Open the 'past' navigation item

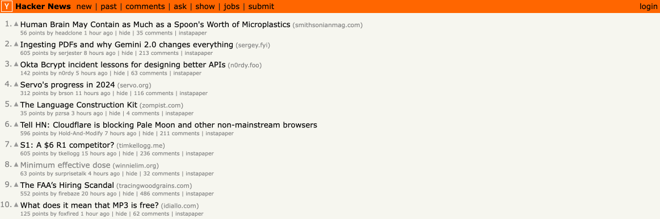(108, 6)
